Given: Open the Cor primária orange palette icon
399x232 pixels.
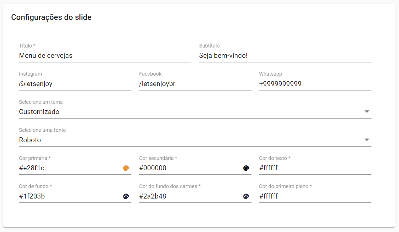Looking at the screenshot, I should pos(126,168).
